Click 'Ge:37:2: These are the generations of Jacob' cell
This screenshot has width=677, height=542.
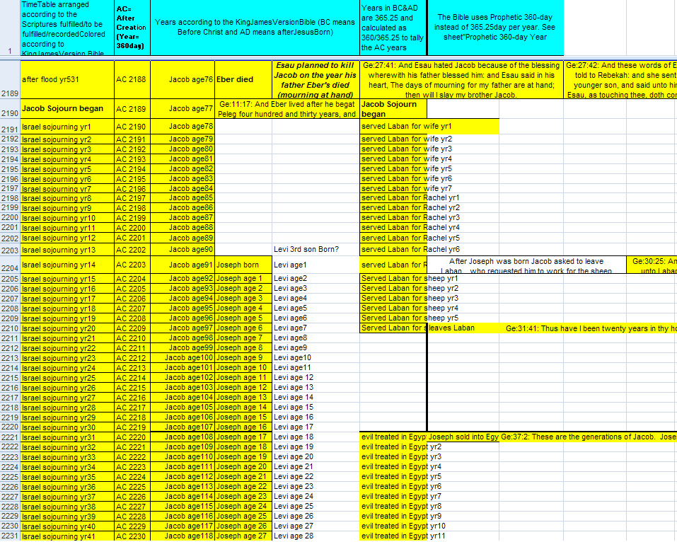[x=589, y=437]
